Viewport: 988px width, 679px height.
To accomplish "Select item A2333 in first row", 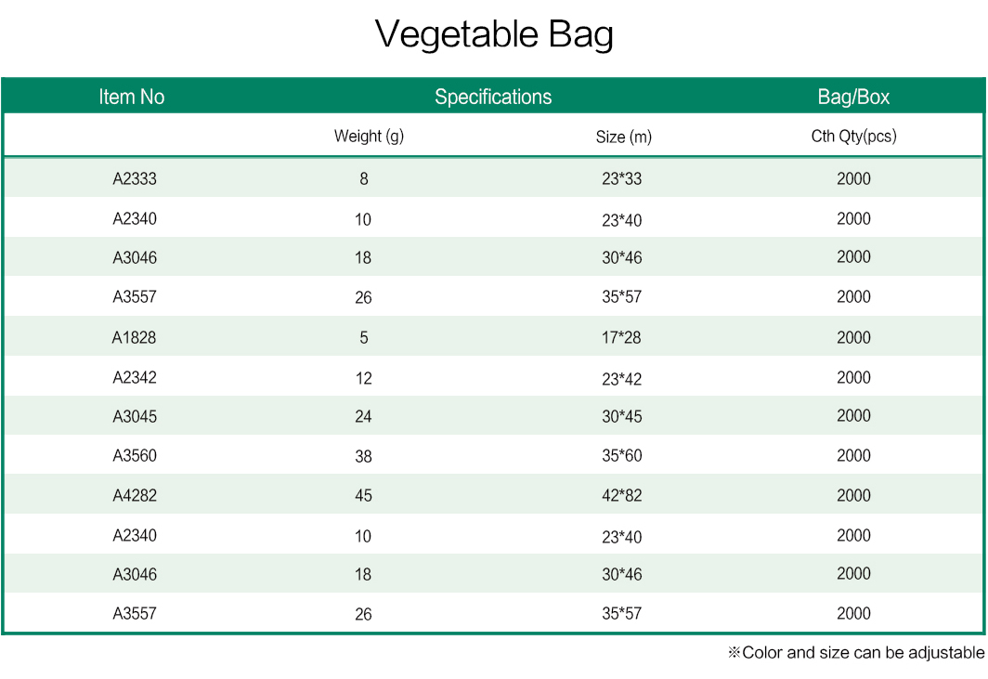I will tap(135, 179).
